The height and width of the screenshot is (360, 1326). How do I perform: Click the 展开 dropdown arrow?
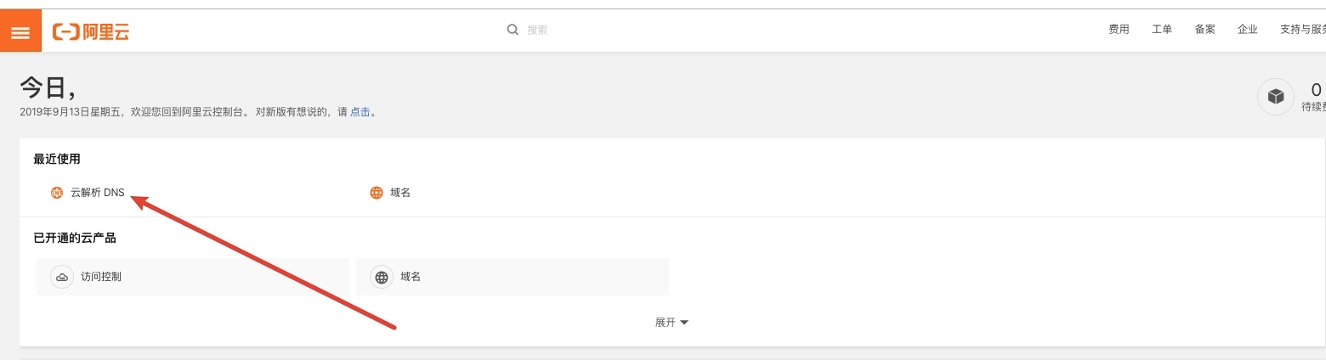click(x=684, y=323)
